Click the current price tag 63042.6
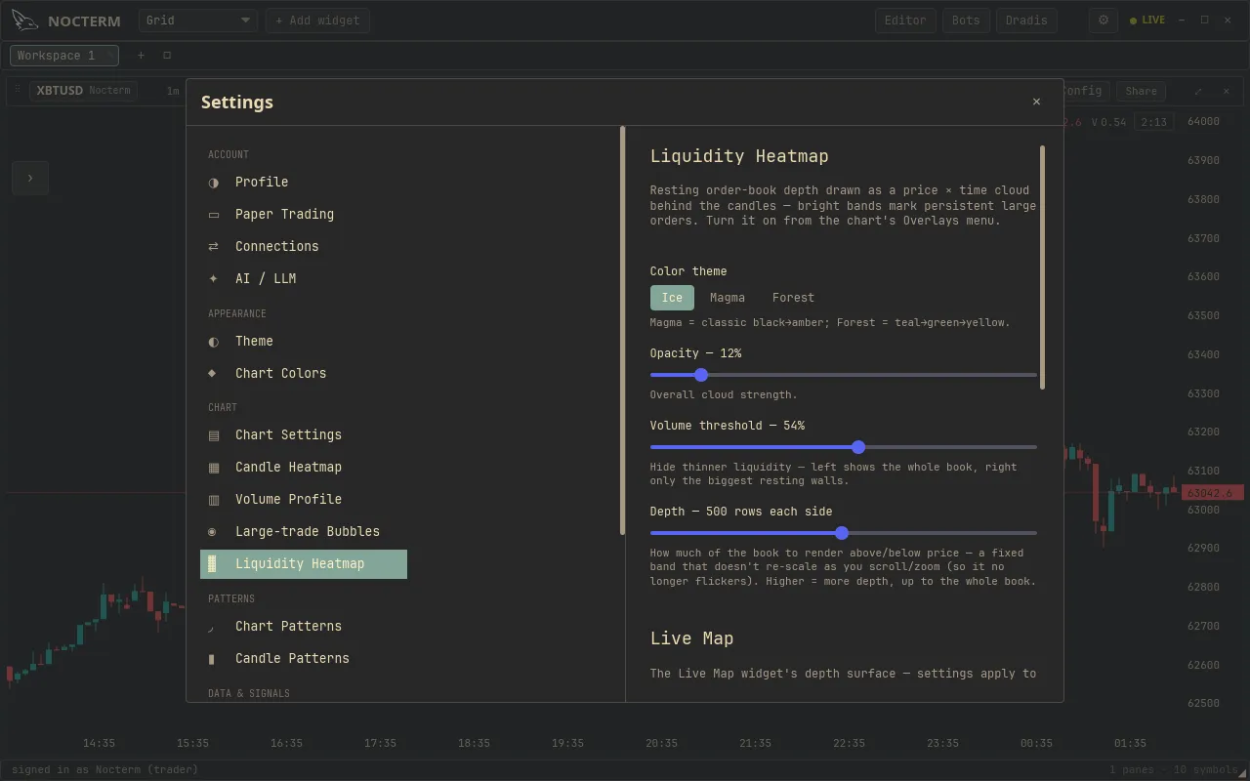Screen dimensions: 1250x781 coord(1213,493)
